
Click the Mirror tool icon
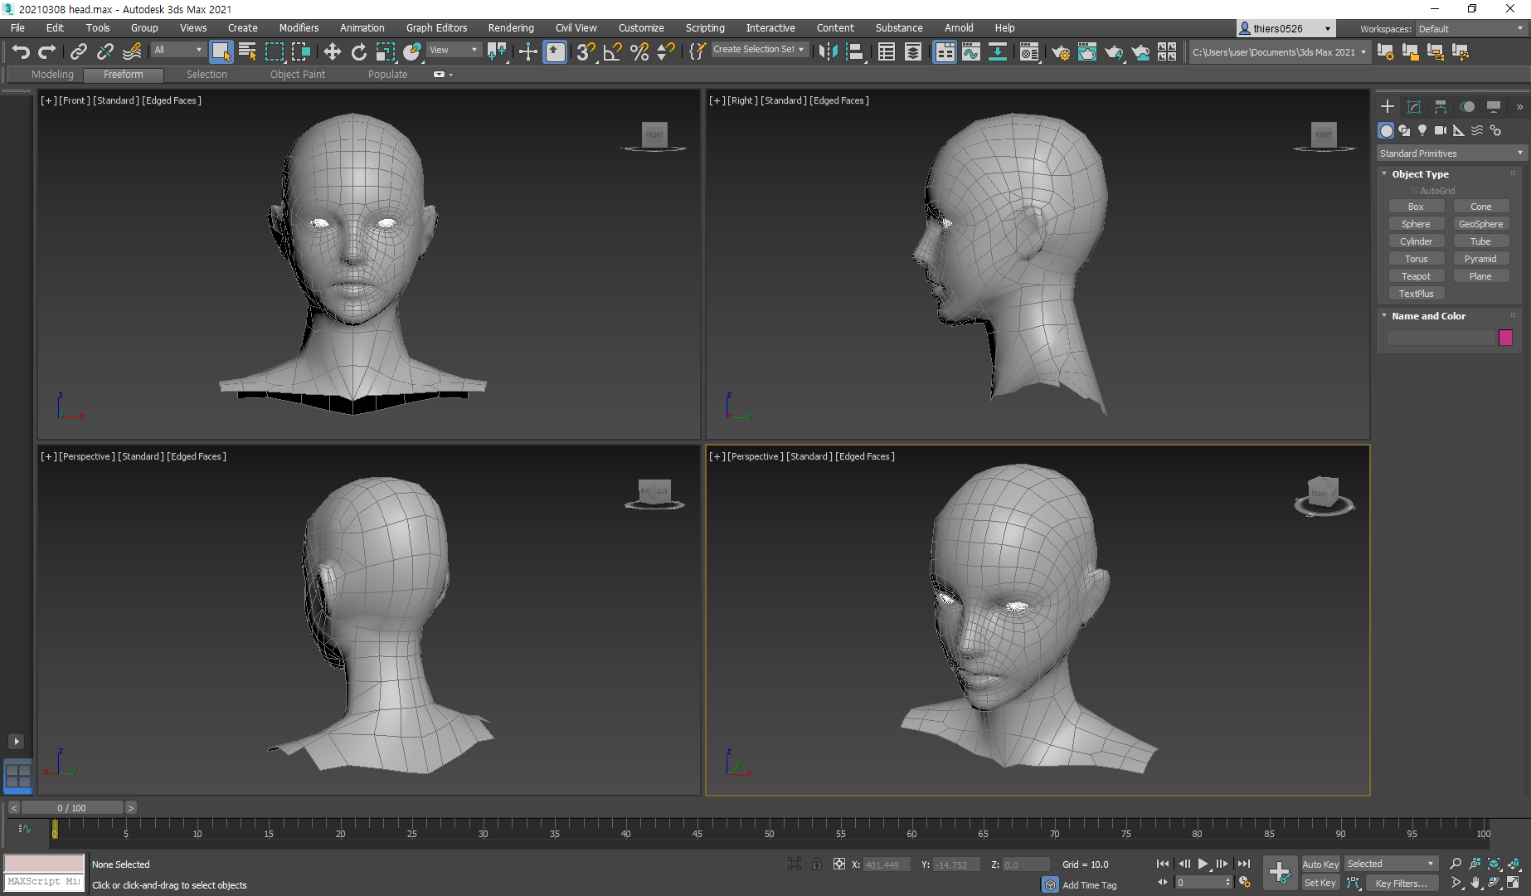(x=827, y=52)
